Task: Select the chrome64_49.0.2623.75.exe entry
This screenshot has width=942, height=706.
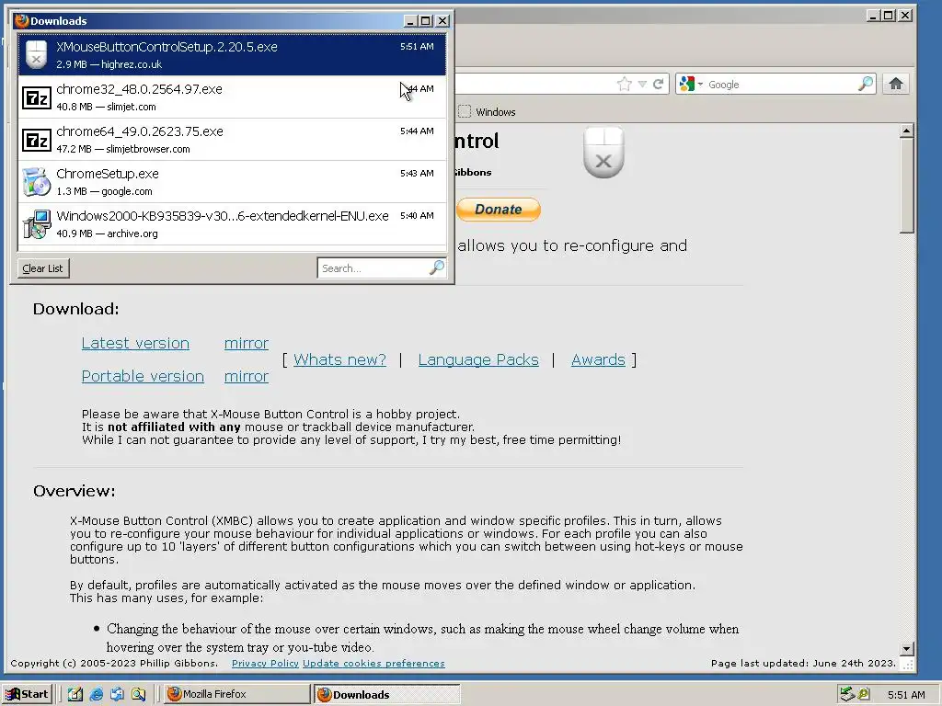Action: pos(232,140)
